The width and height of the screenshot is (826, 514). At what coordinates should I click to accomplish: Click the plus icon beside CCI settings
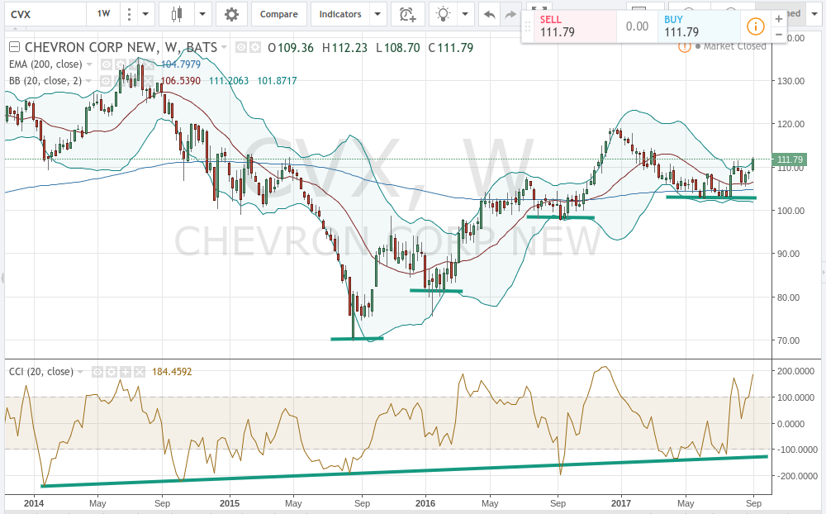[x=126, y=372]
